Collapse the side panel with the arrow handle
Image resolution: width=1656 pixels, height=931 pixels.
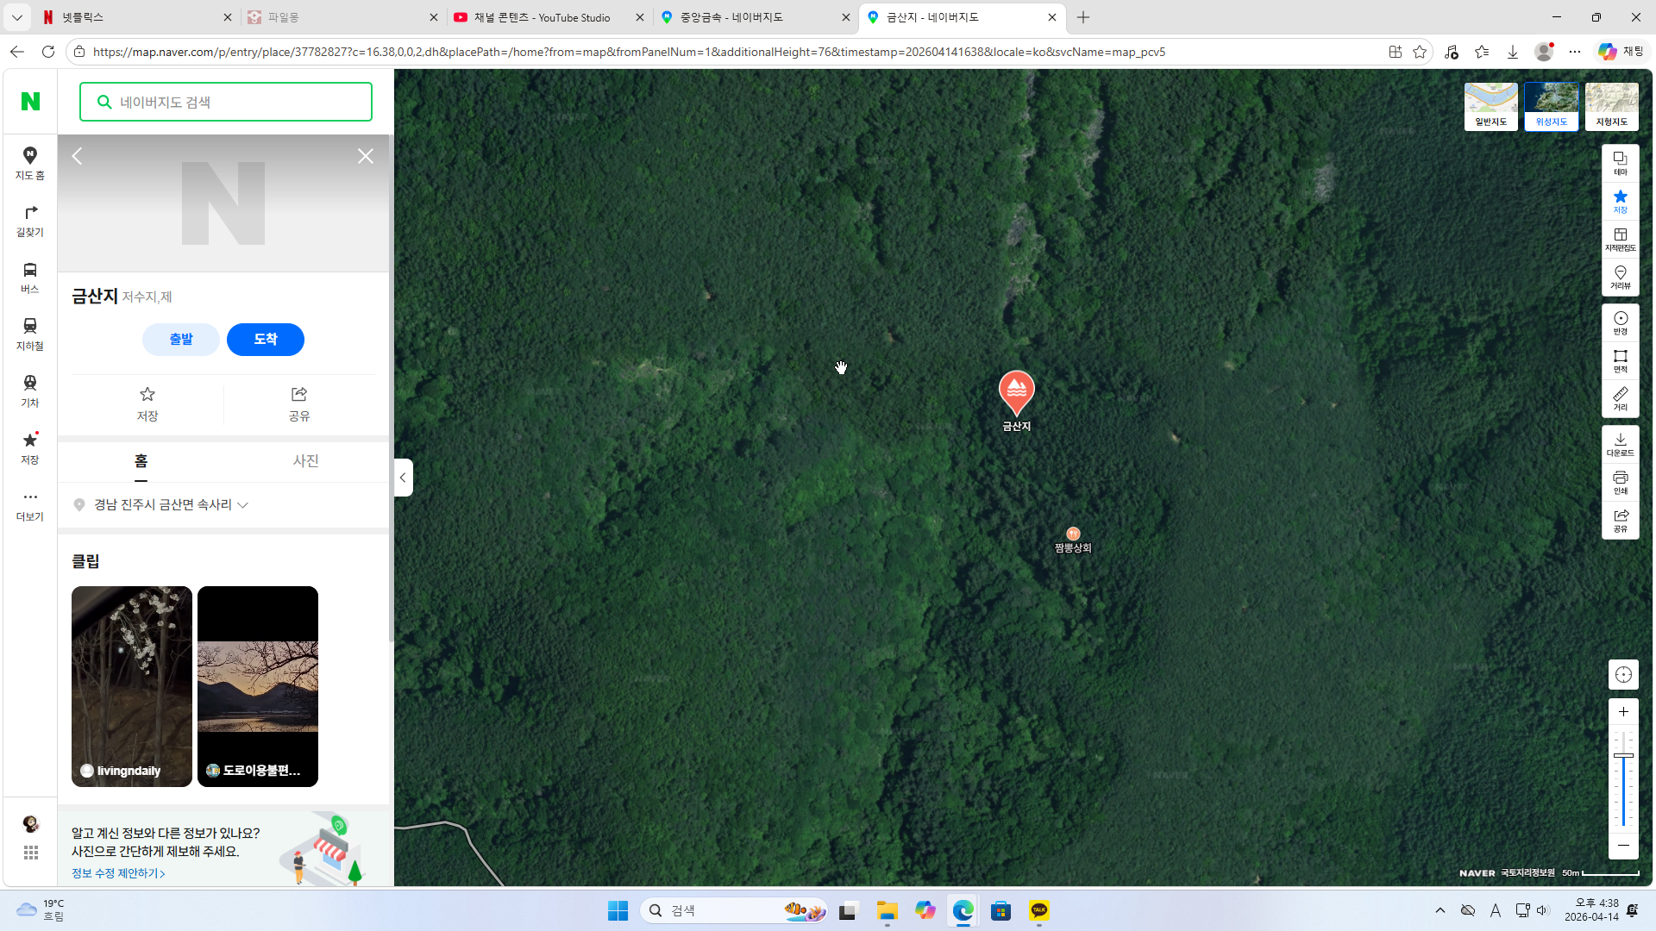tap(403, 478)
